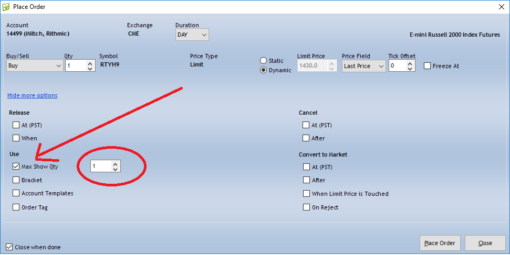510x255 pixels.
Task: Click the Limit price type value
Action: pos(197,64)
